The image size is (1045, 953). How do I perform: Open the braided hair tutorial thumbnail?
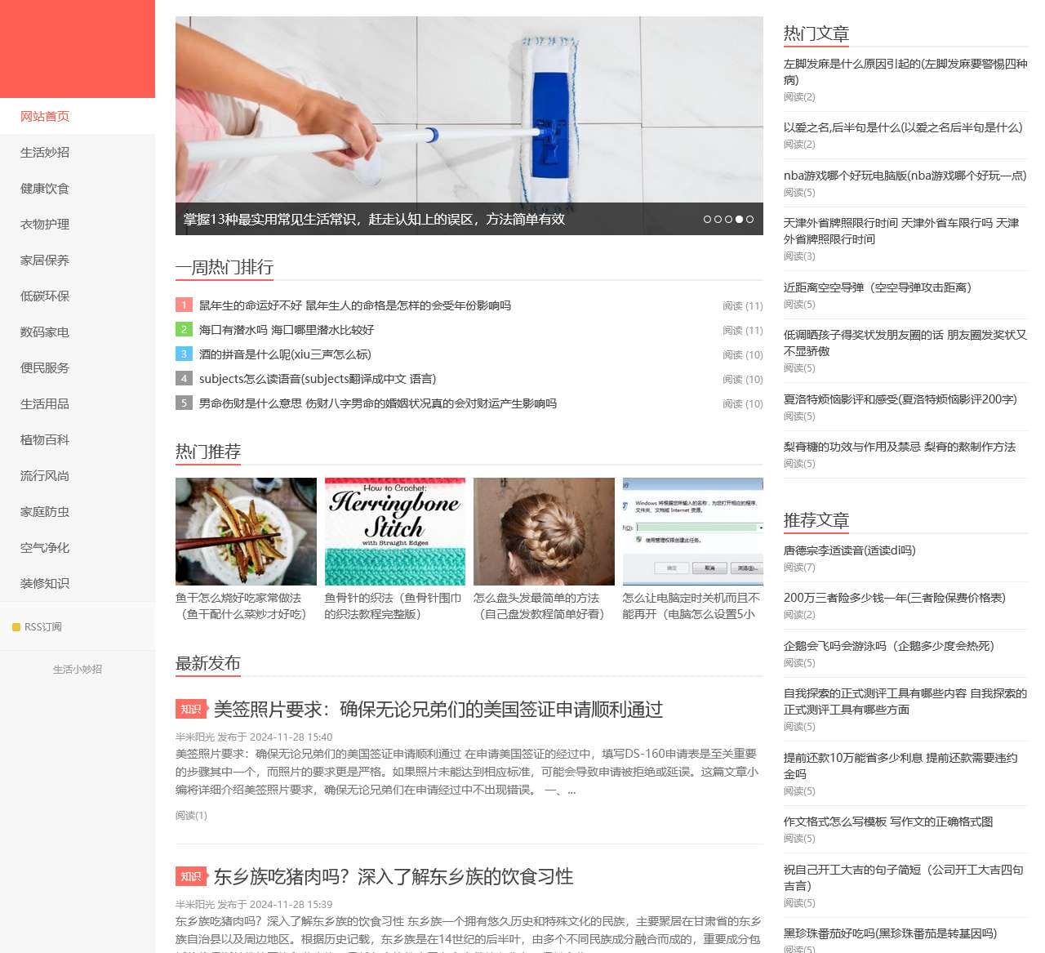(543, 531)
